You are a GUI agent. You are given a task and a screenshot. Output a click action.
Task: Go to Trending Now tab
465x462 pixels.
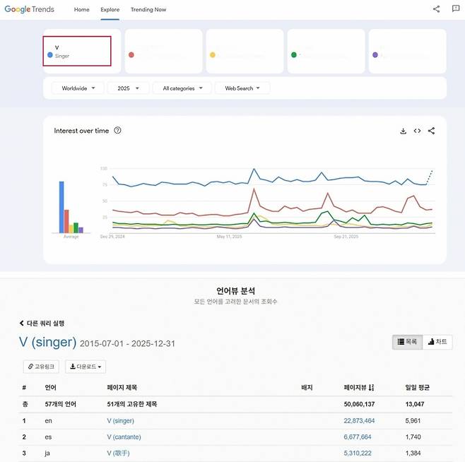[148, 9]
